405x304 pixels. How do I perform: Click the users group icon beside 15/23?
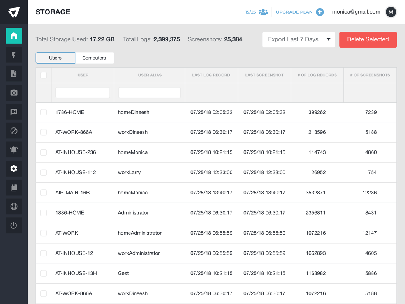click(263, 12)
